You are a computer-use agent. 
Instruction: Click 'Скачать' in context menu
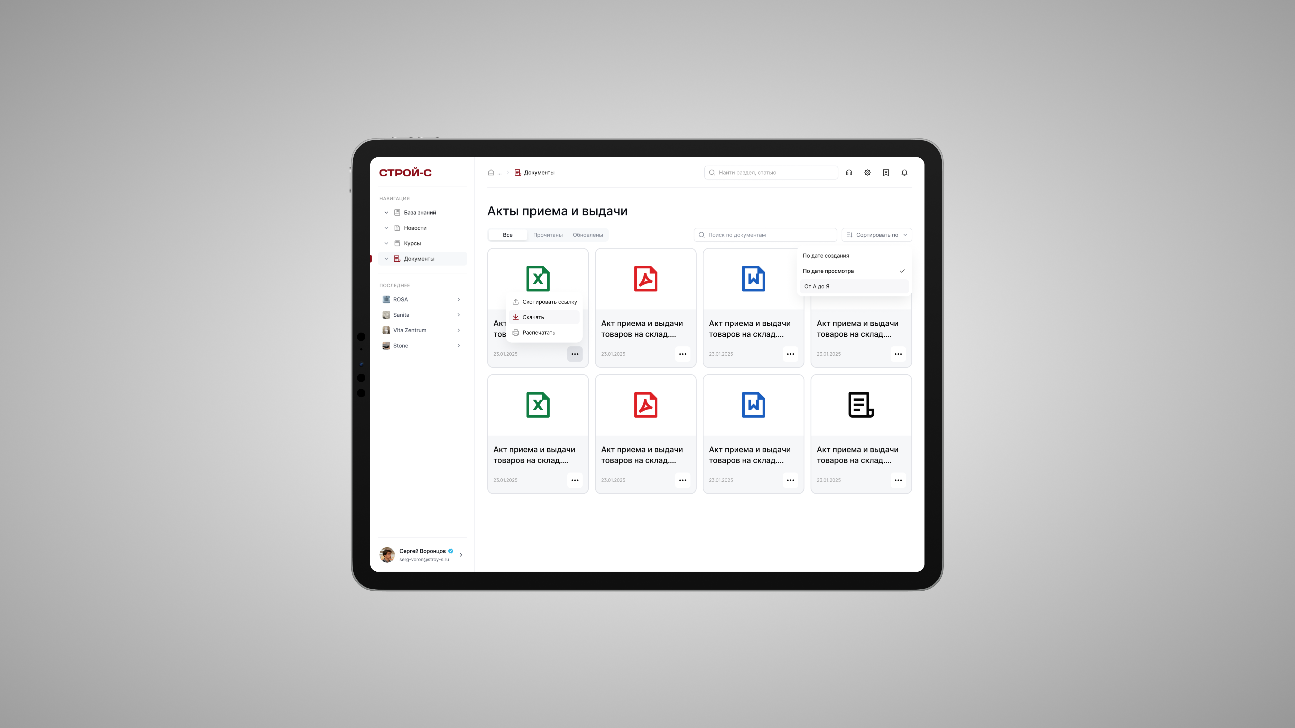coord(533,317)
